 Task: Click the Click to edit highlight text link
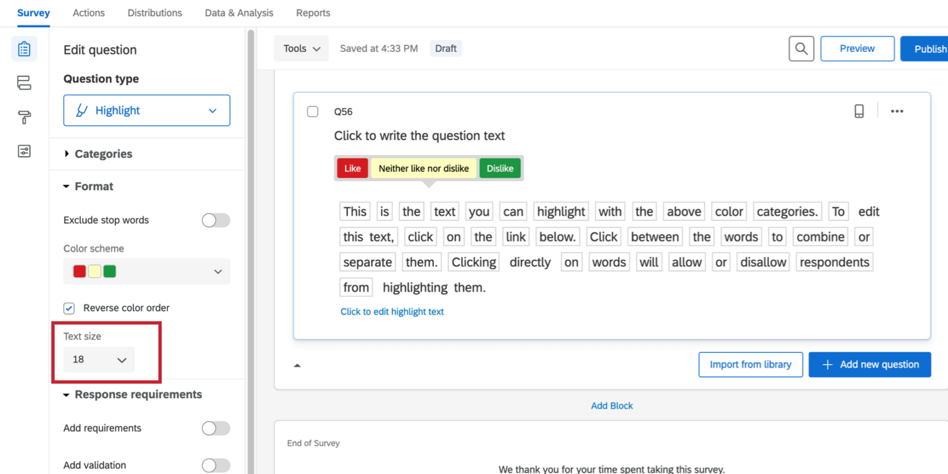pyautogui.click(x=392, y=312)
